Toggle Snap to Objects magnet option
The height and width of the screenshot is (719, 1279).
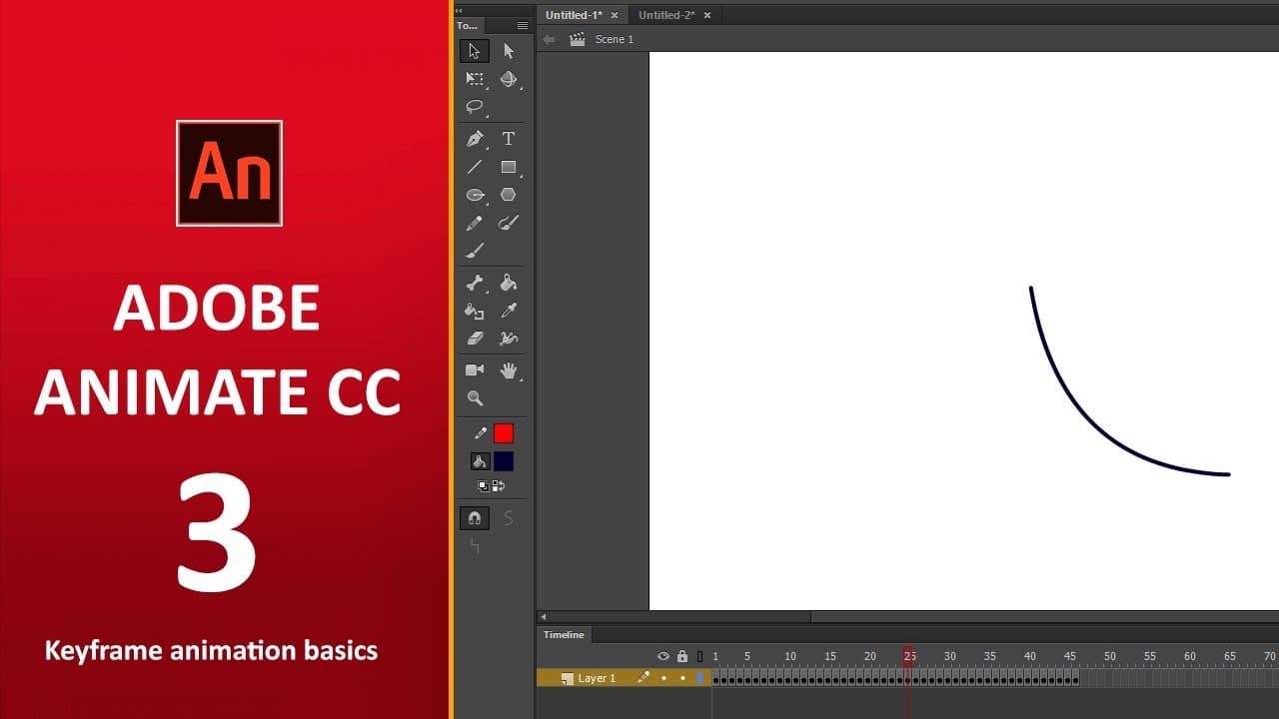click(475, 517)
